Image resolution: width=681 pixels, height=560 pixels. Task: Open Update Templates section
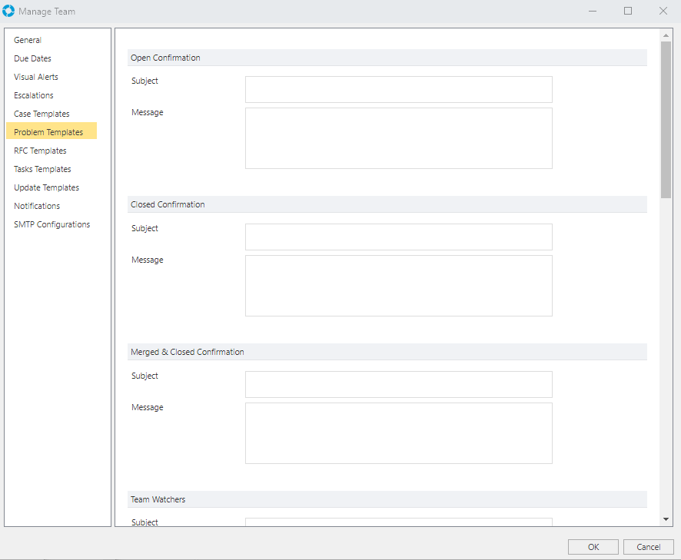point(46,187)
